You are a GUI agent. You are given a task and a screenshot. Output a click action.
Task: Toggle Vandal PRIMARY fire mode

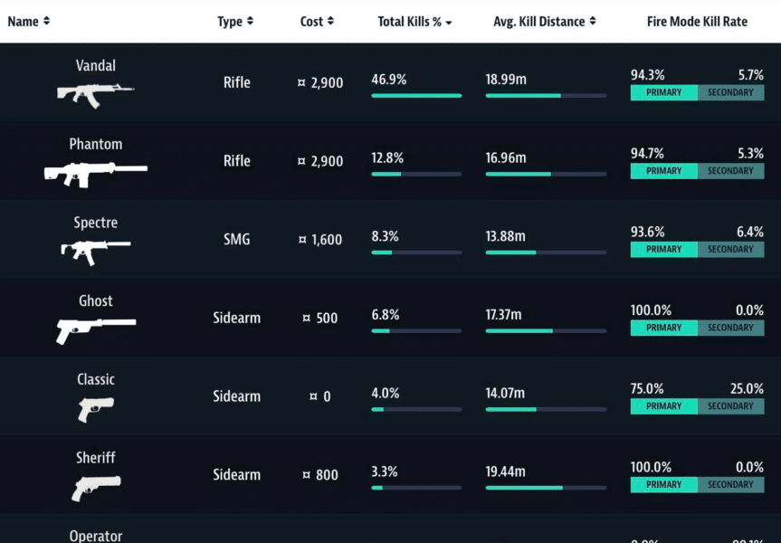663,92
